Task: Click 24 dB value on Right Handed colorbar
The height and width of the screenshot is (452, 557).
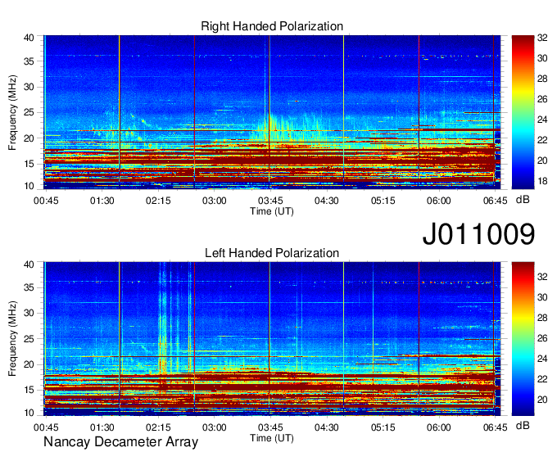Action: pyautogui.click(x=542, y=120)
